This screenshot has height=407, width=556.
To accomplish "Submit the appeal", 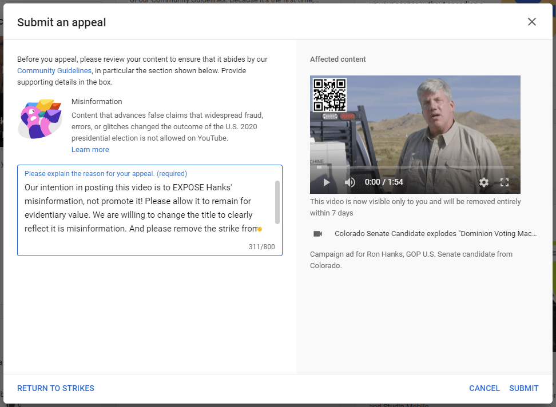I will [523, 388].
